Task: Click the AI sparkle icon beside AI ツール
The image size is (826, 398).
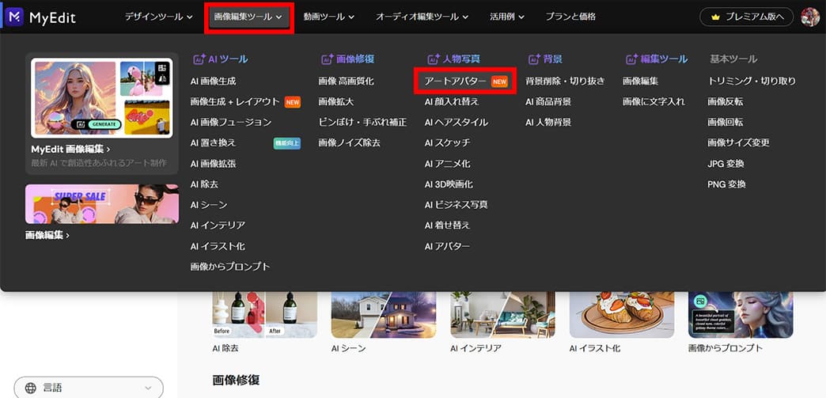Action: coord(199,59)
